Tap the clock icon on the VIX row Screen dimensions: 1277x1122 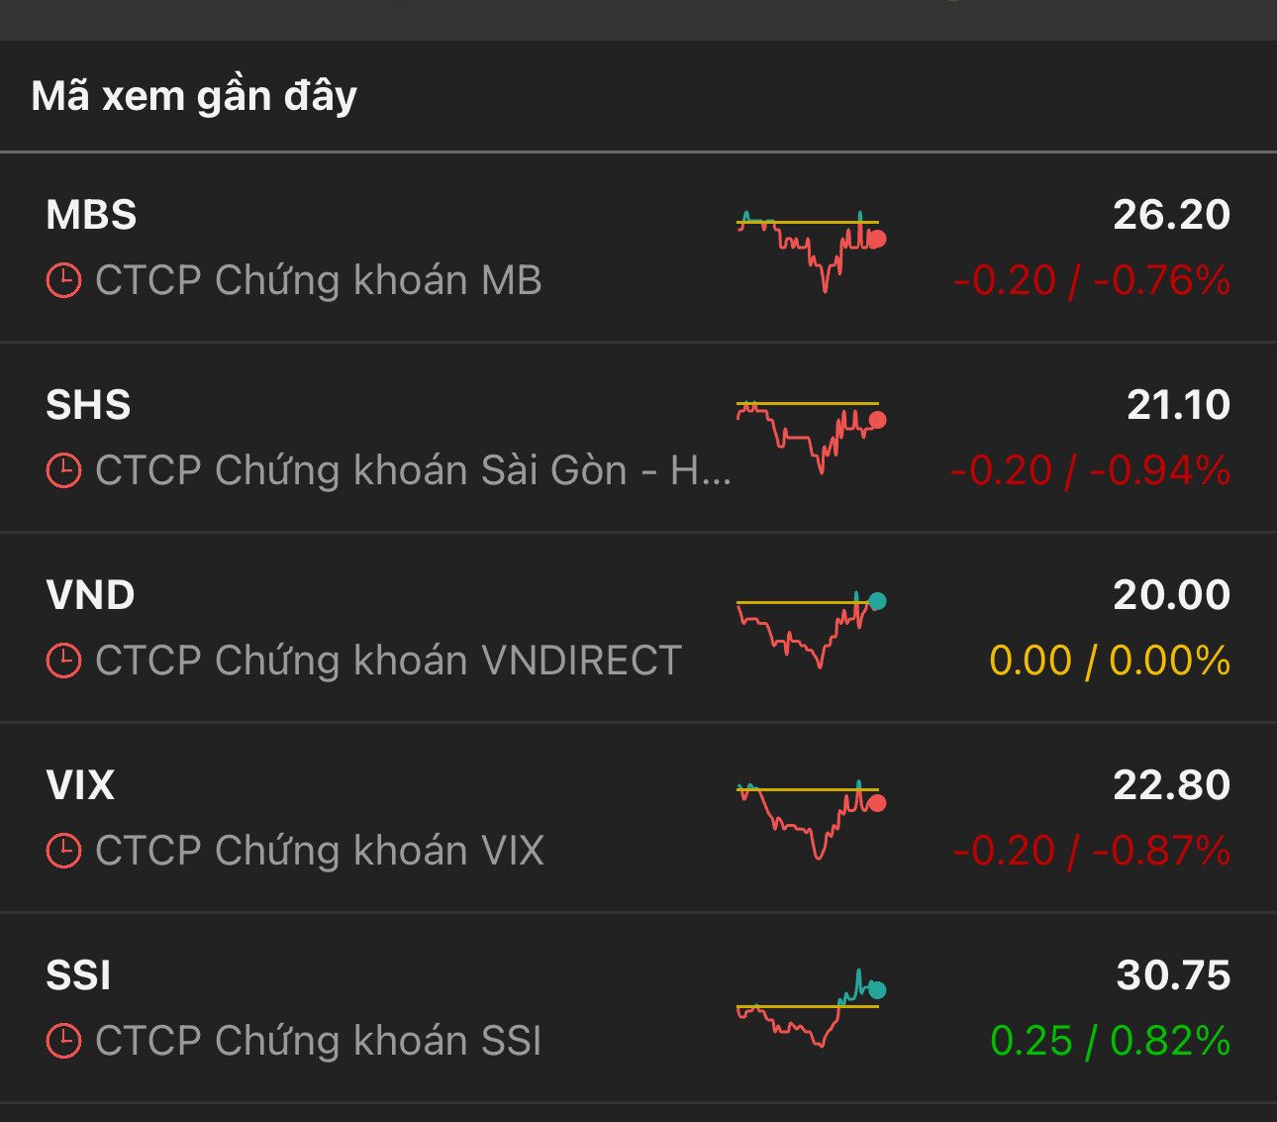point(64,851)
